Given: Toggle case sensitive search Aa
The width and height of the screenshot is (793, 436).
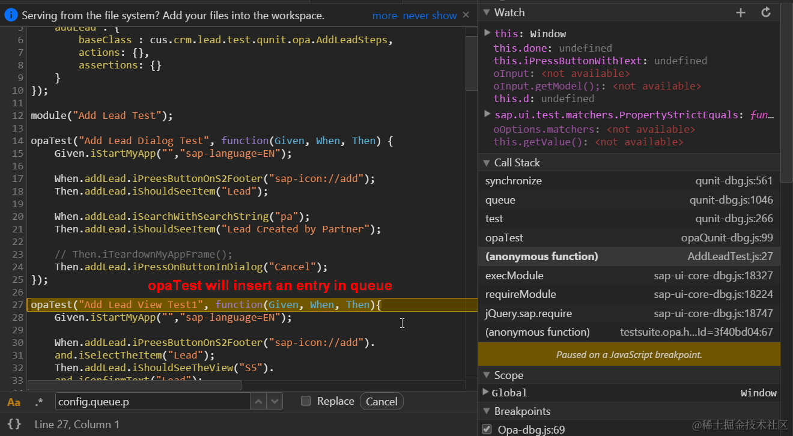Looking at the screenshot, I should point(14,402).
